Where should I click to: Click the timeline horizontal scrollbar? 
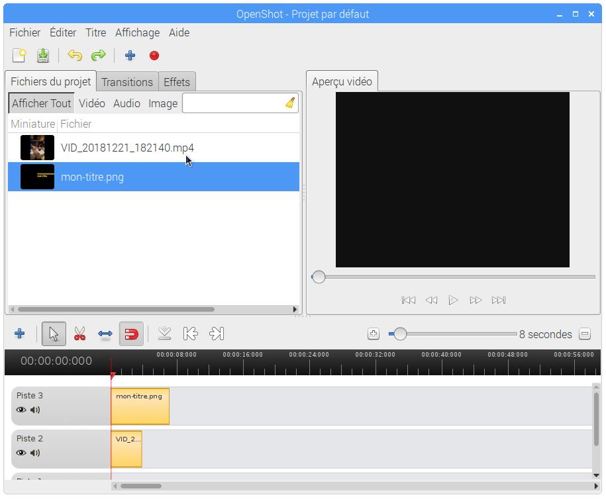point(140,486)
